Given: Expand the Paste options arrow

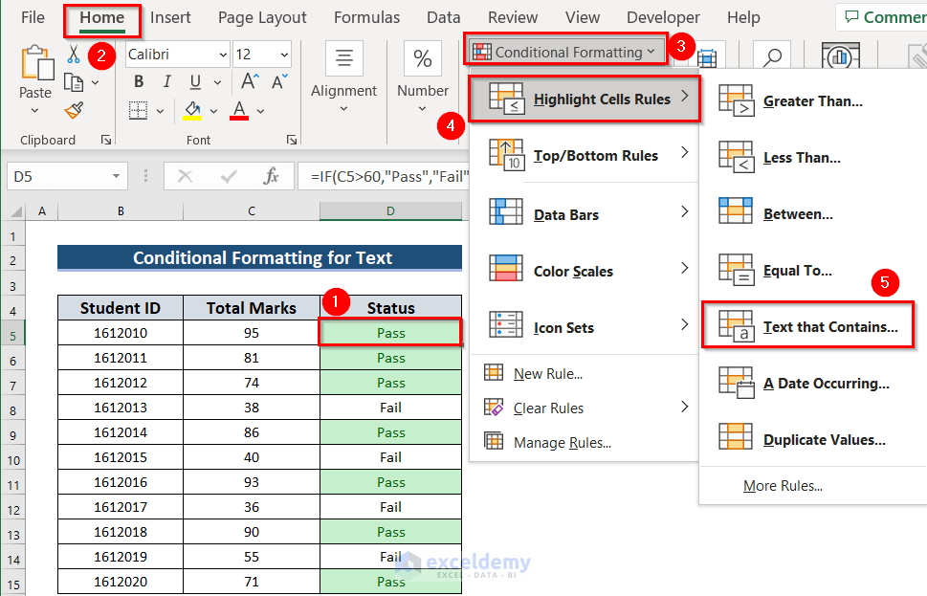Looking at the screenshot, I should point(34,111).
